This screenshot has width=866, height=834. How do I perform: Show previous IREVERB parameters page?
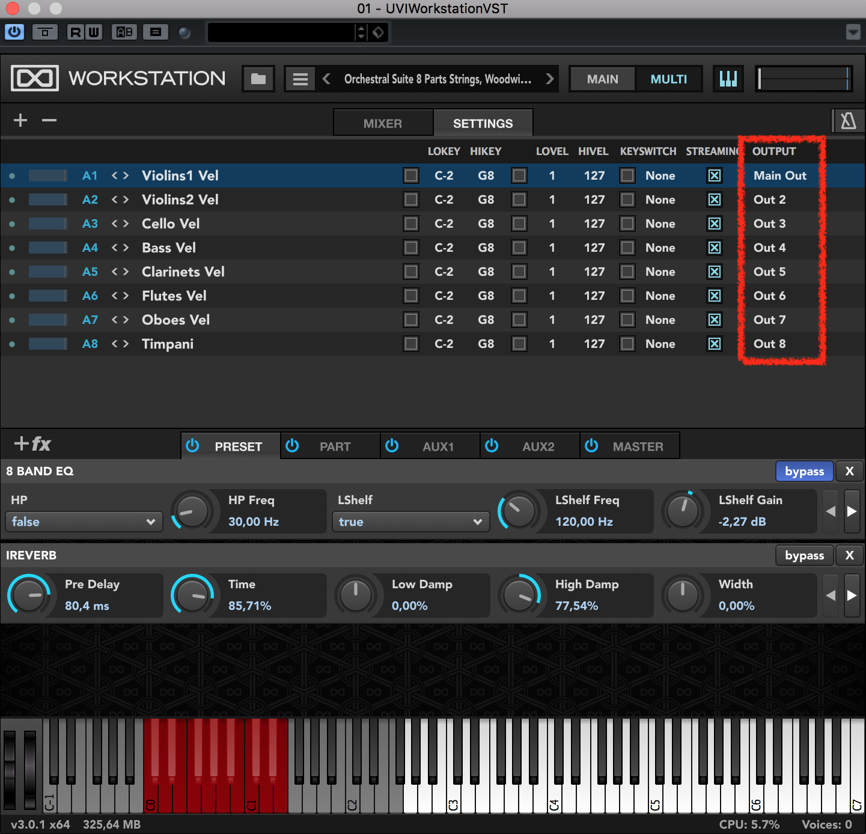pyautogui.click(x=831, y=595)
